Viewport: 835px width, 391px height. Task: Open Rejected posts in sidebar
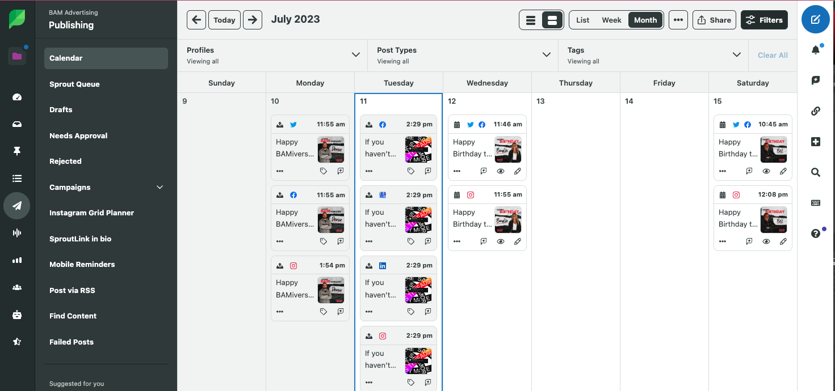point(106,161)
